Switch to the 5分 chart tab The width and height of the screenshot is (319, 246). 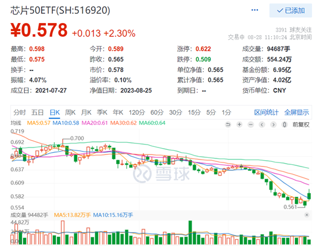click(211, 112)
